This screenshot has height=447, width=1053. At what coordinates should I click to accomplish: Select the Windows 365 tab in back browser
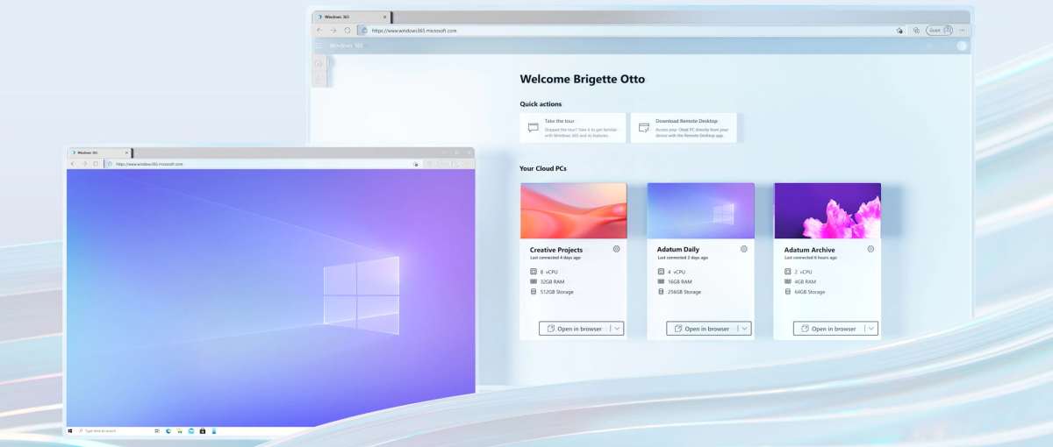[351, 17]
